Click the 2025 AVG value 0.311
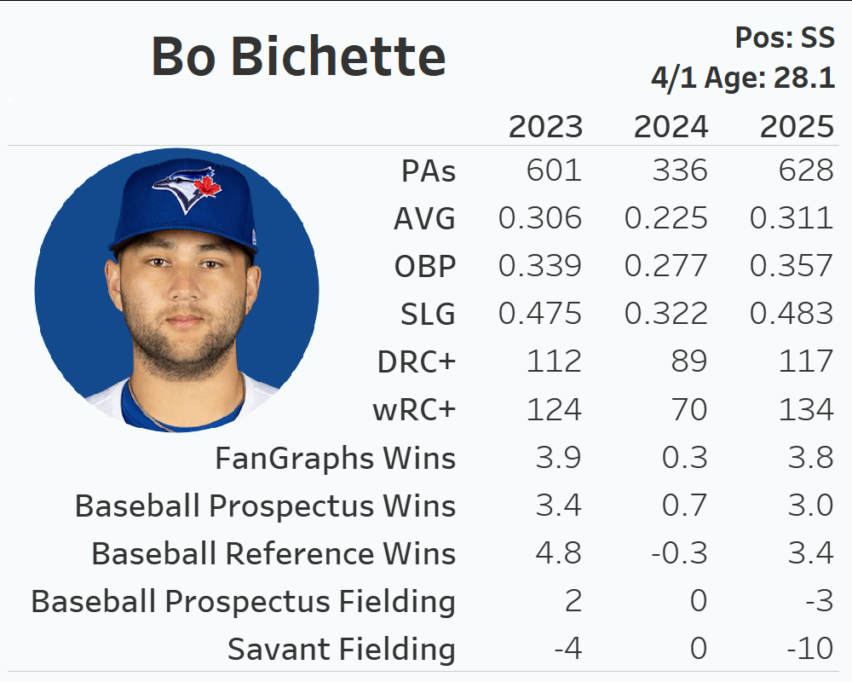Viewport: 852px width, 682px height. click(792, 219)
